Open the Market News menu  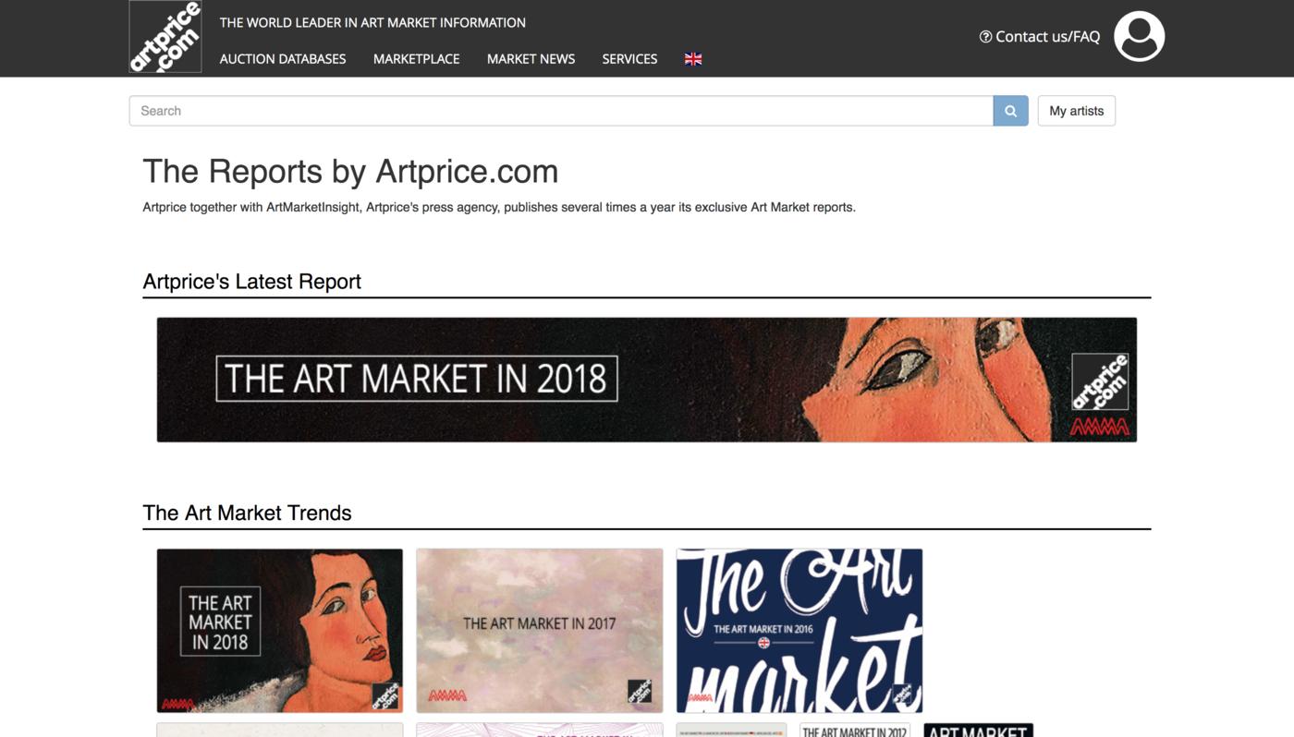531,59
